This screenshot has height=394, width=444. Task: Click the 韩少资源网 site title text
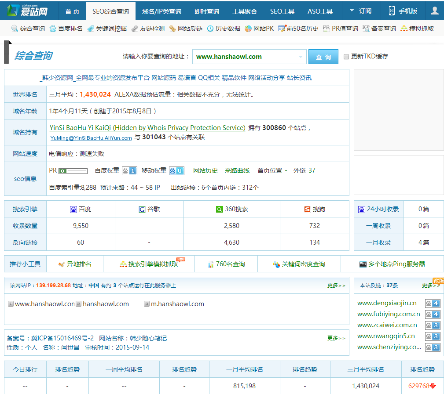point(176,78)
